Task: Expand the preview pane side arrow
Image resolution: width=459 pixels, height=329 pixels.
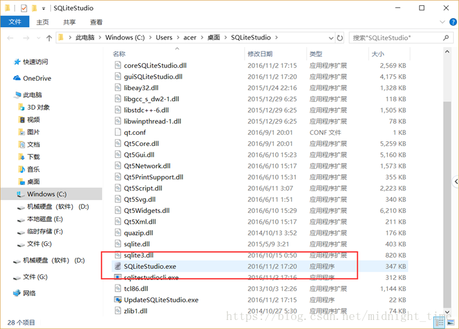Action: click(x=456, y=182)
